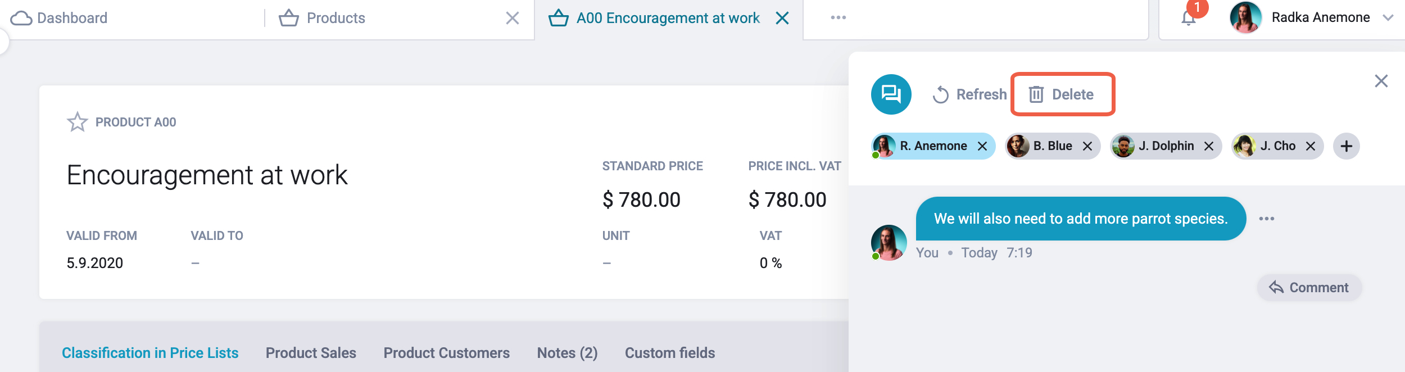Click the Radka Anemone profile avatar

click(x=1245, y=18)
